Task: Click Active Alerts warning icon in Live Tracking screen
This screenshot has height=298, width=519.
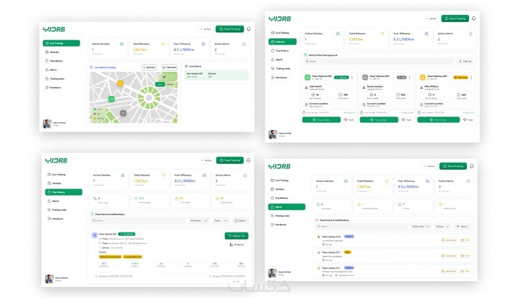Action: point(245,44)
